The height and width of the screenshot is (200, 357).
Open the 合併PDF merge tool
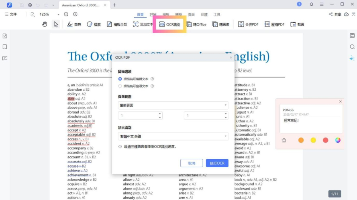coord(248,24)
